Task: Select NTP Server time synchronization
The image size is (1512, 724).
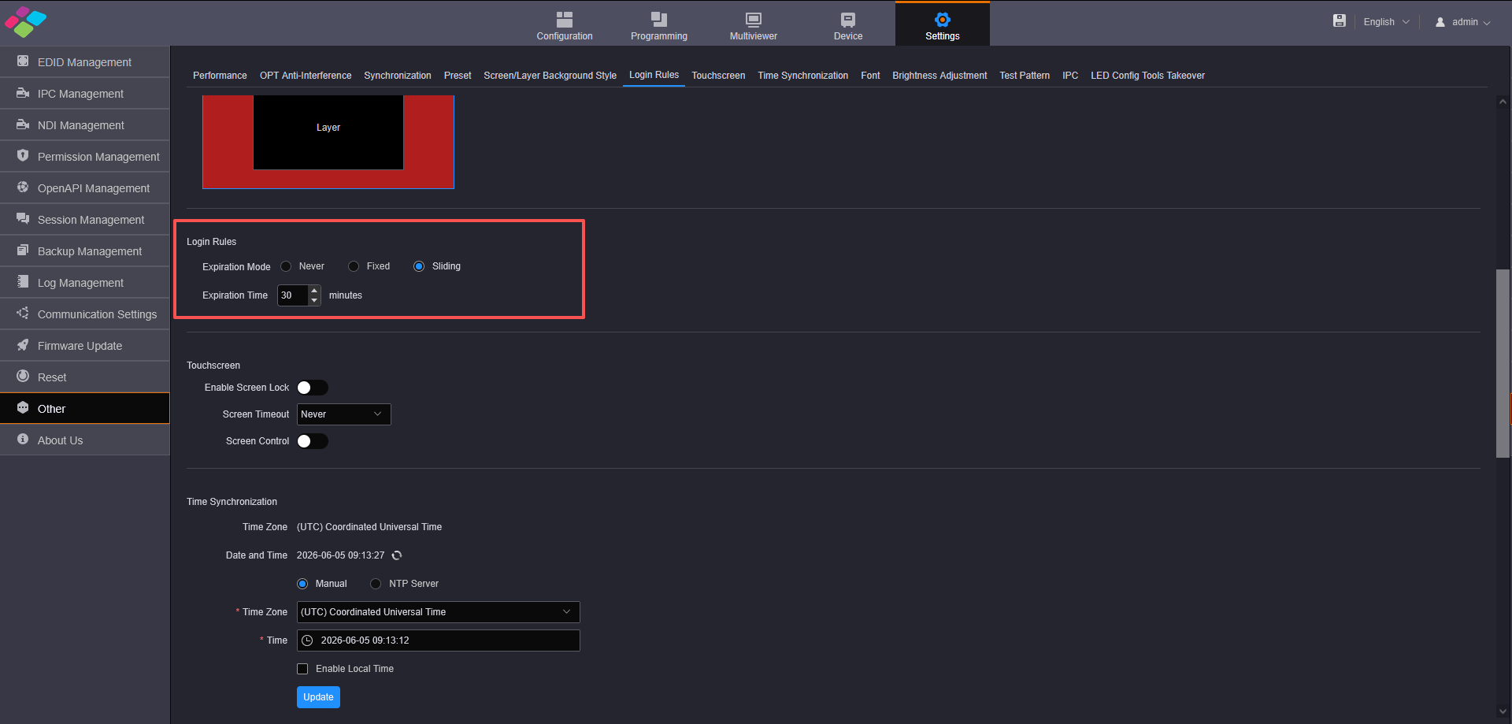Action: pos(376,584)
